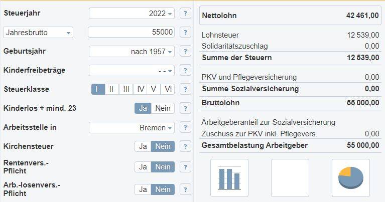Viewport: 385px width, 202px height.
Task: Open the Steuerjahr 2022 dropdown
Action: click(132, 13)
